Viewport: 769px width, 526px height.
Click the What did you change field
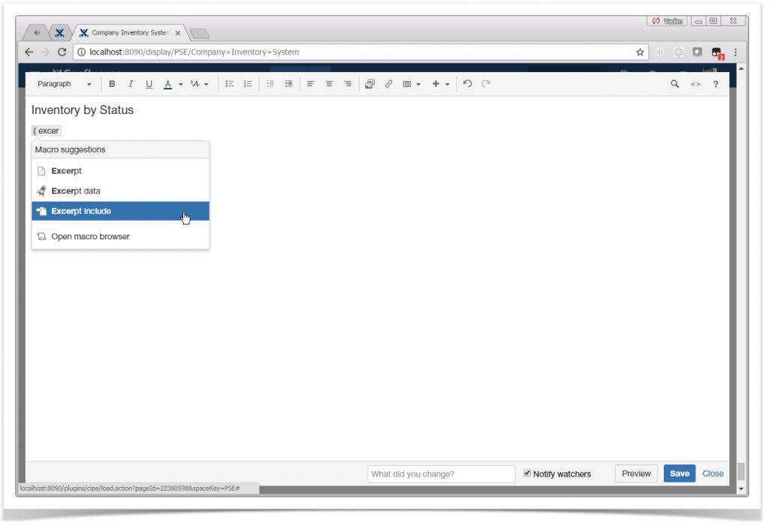tap(441, 473)
